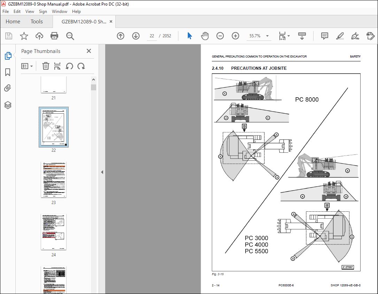Activate the Hand pan tool
The width and height of the screenshot is (378, 294).
pos(205,36)
